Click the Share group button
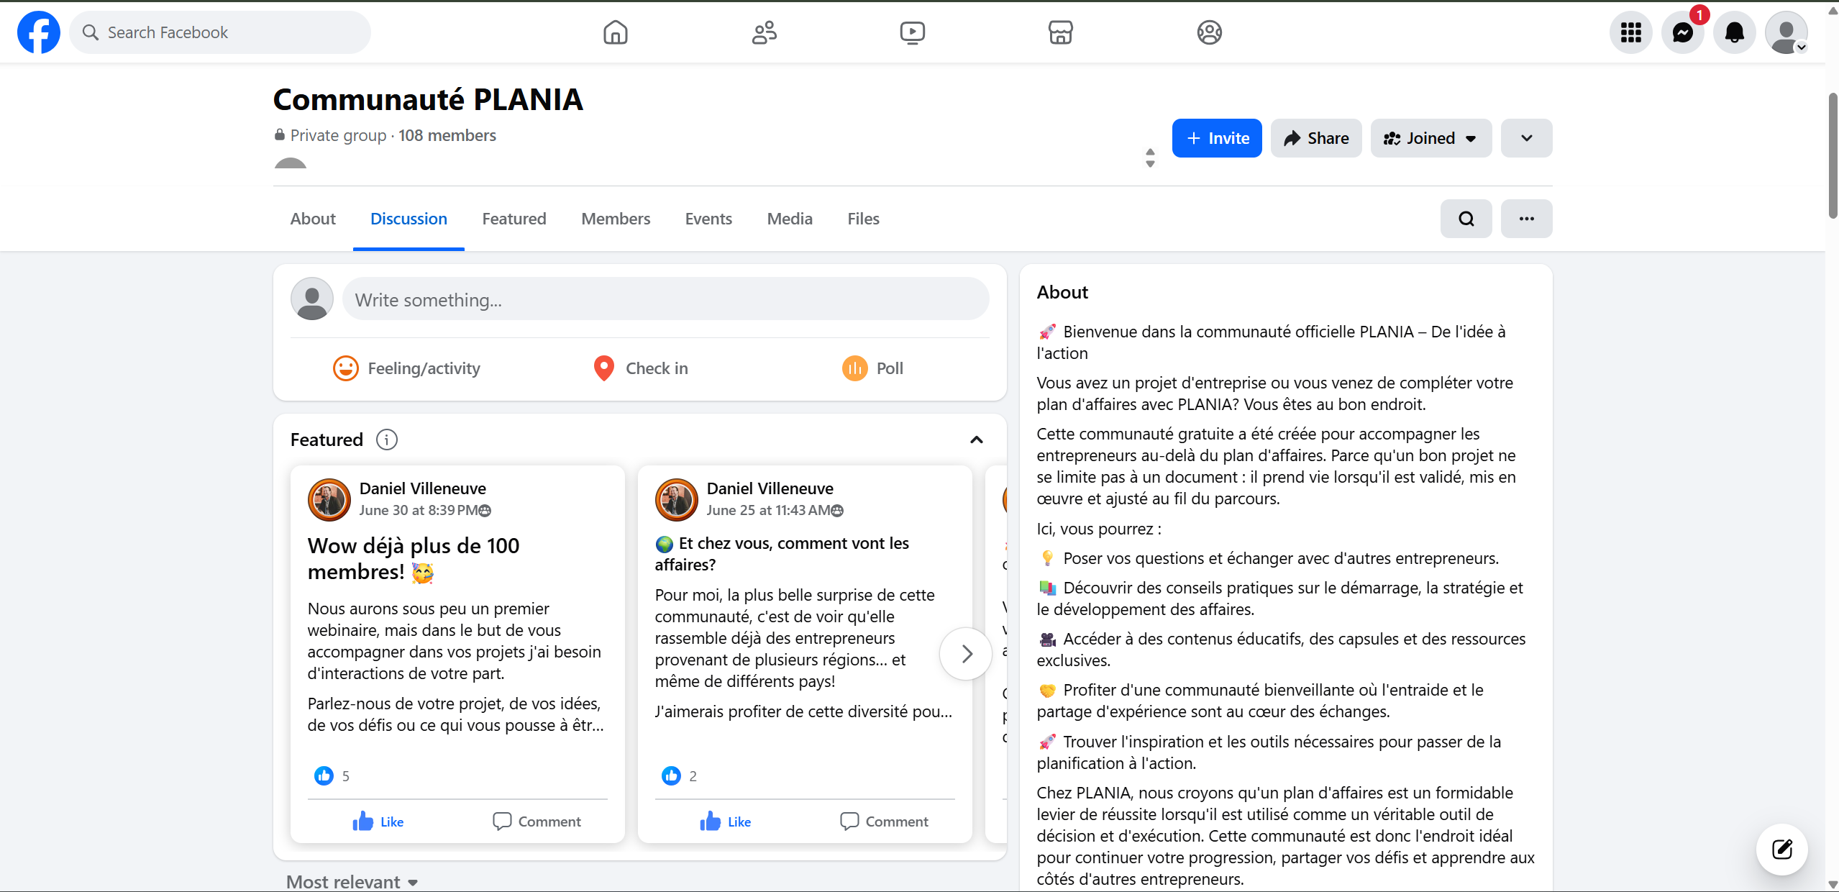Screen dimensions: 1839x892 point(1316,138)
